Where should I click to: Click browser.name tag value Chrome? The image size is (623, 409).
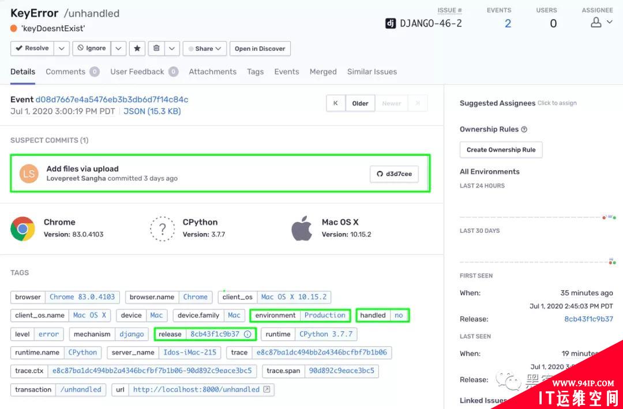tap(195, 297)
